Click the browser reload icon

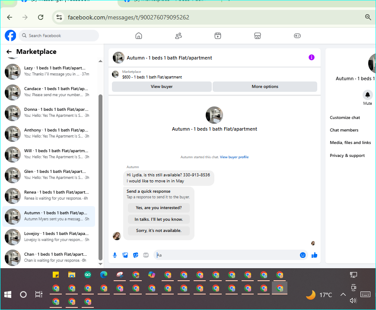pos(41,17)
